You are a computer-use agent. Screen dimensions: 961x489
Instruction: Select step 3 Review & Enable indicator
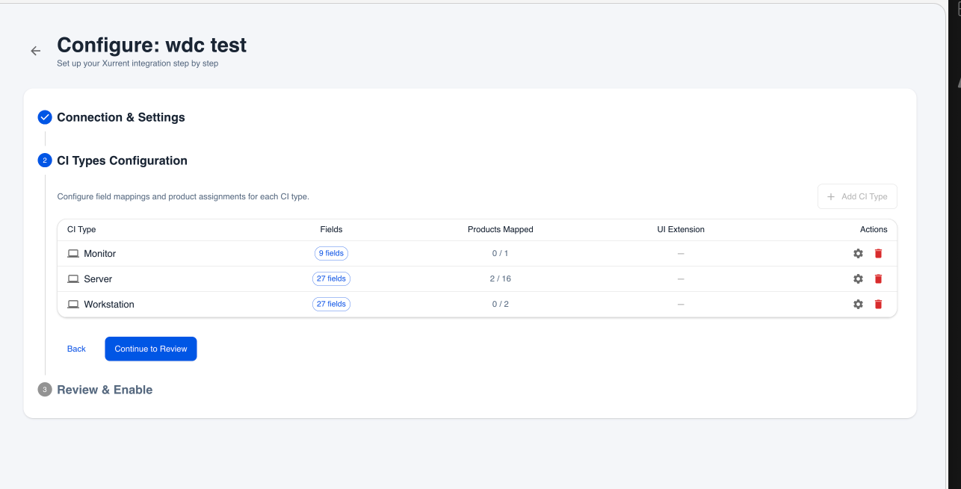pyautogui.click(x=44, y=389)
